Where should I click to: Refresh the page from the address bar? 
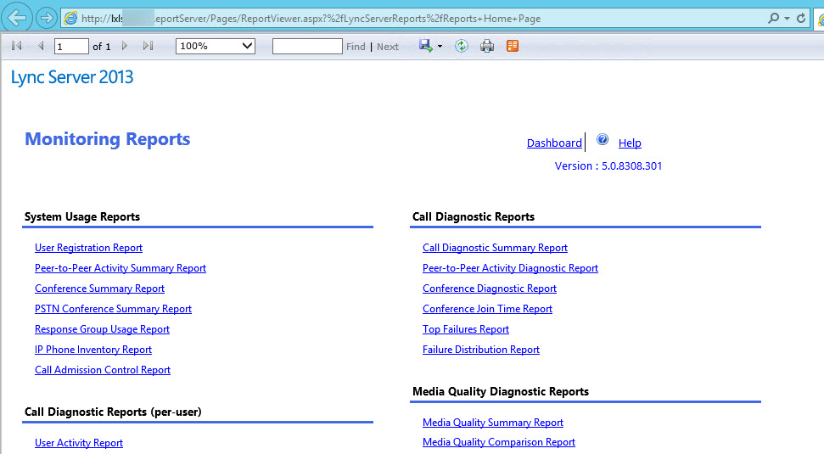[800, 18]
